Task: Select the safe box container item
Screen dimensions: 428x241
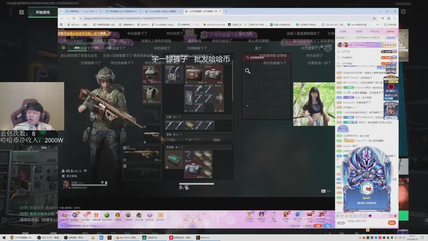Action: pyautogui.click(x=174, y=159)
